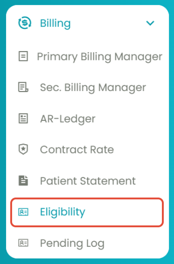Open the Contract Rate entry

click(x=77, y=150)
